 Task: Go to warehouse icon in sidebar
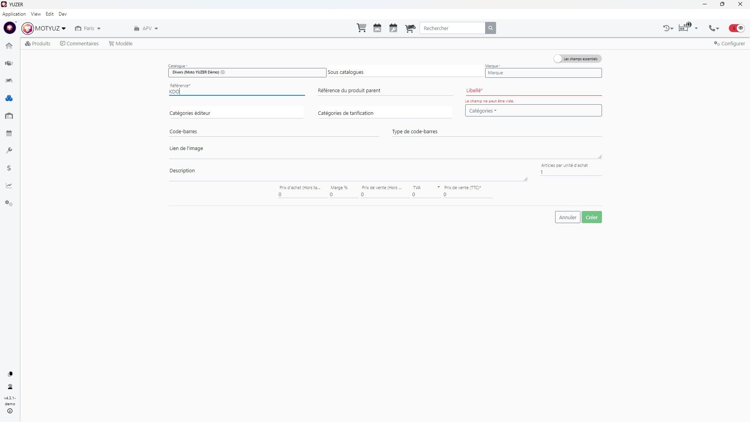click(x=9, y=116)
